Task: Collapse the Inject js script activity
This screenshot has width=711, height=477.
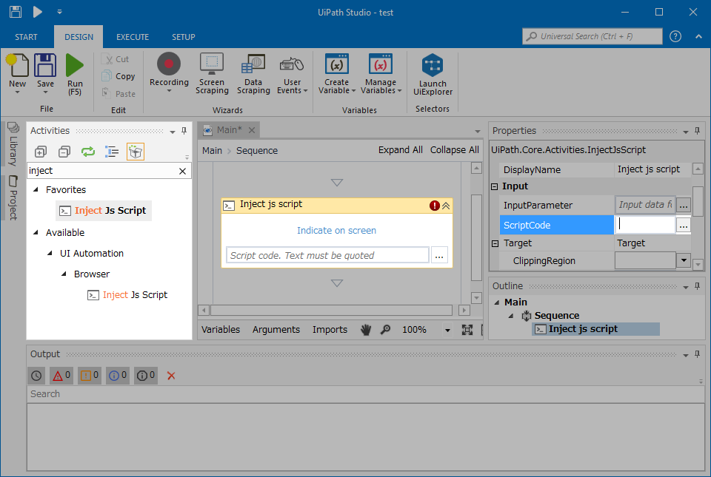Action: point(446,206)
